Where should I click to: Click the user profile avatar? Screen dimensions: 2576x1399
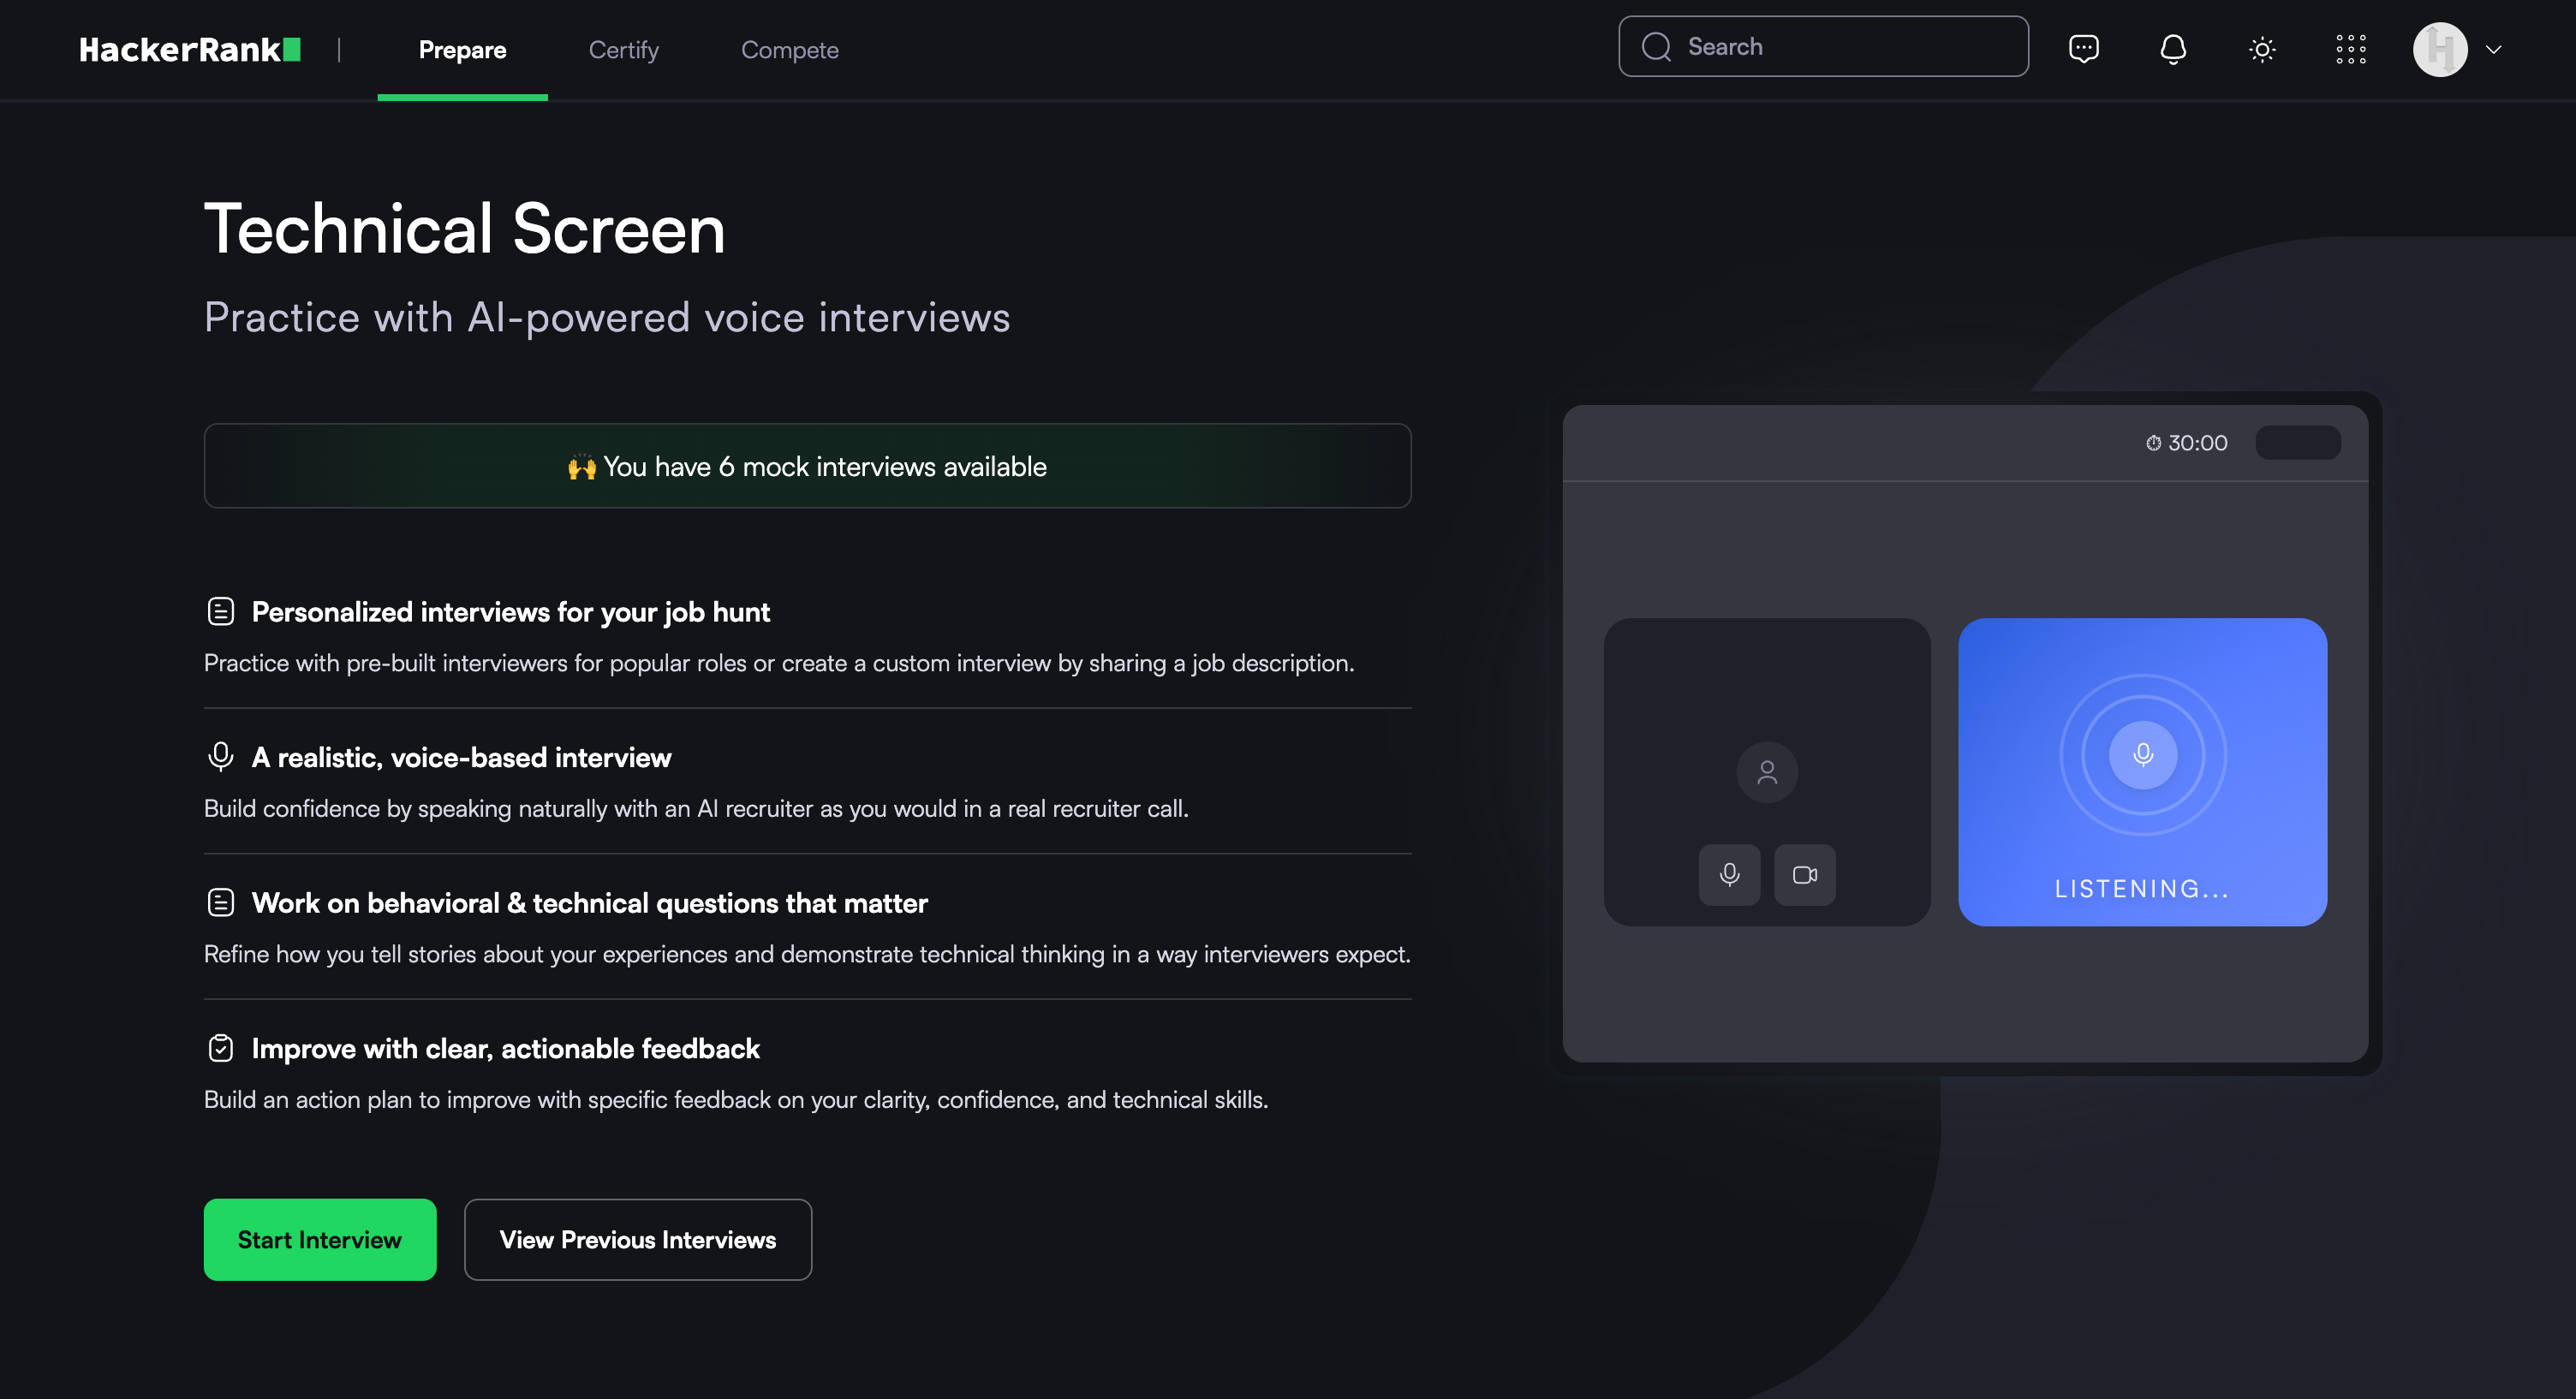point(2439,49)
